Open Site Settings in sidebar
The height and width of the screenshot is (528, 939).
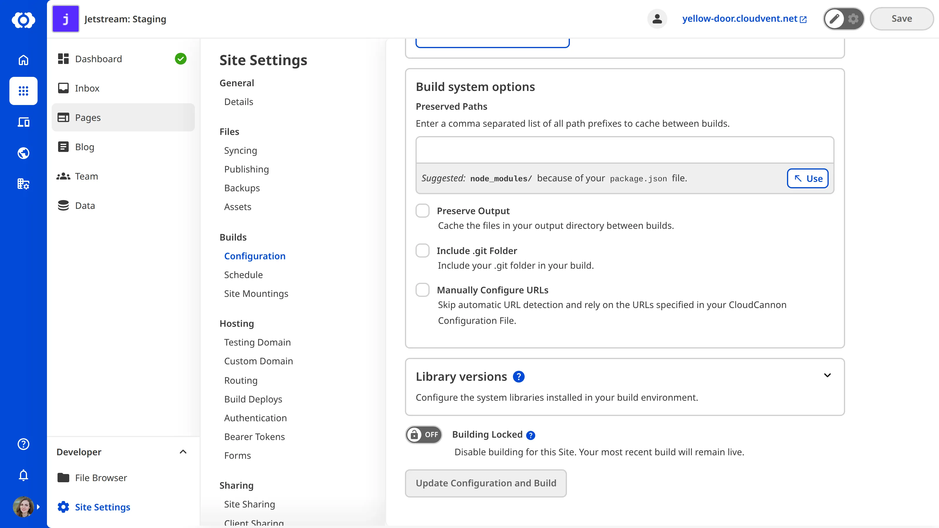click(x=123, y=507)
